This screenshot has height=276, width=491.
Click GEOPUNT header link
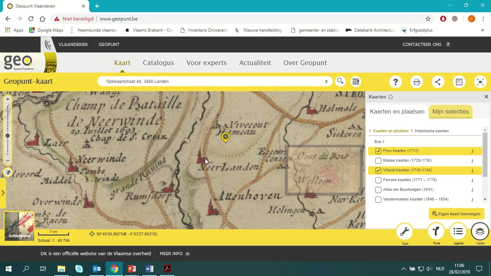click(x=109, y=45)
